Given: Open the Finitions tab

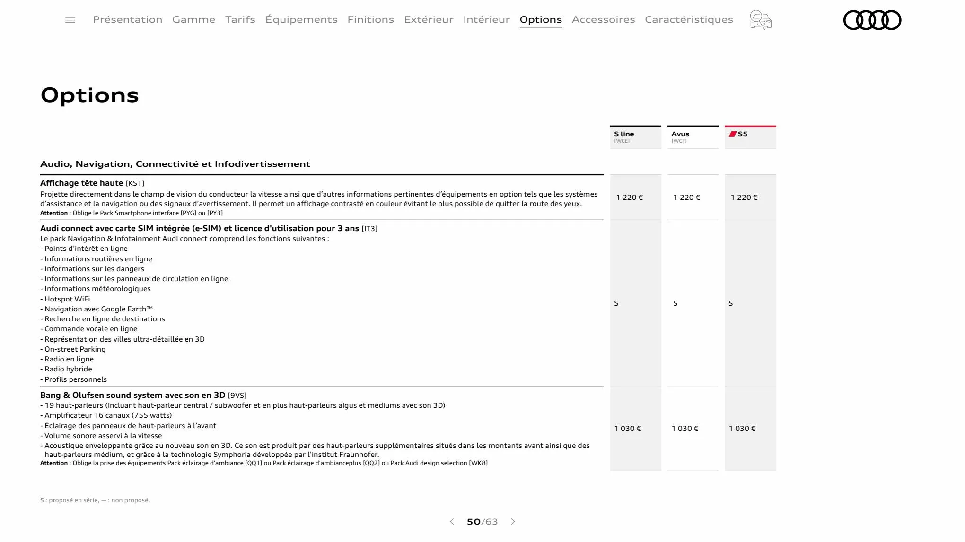Looking at the screenshot, I should (371, 19).
